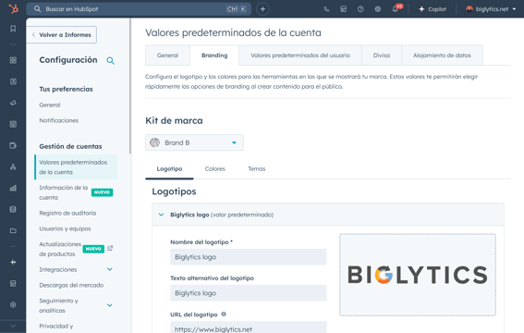Screen dimensions: 524x333
Task: Switch to Valores predeterminados del usuario tab
Action: coord(300,55)
